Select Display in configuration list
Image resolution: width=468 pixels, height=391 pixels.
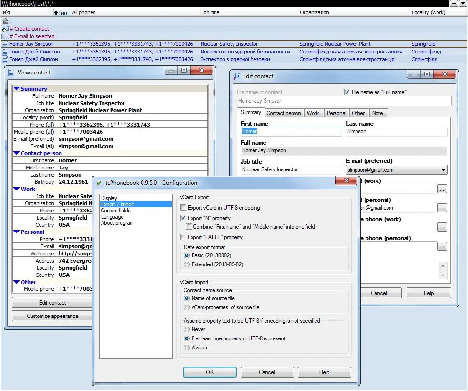[109, 198]
